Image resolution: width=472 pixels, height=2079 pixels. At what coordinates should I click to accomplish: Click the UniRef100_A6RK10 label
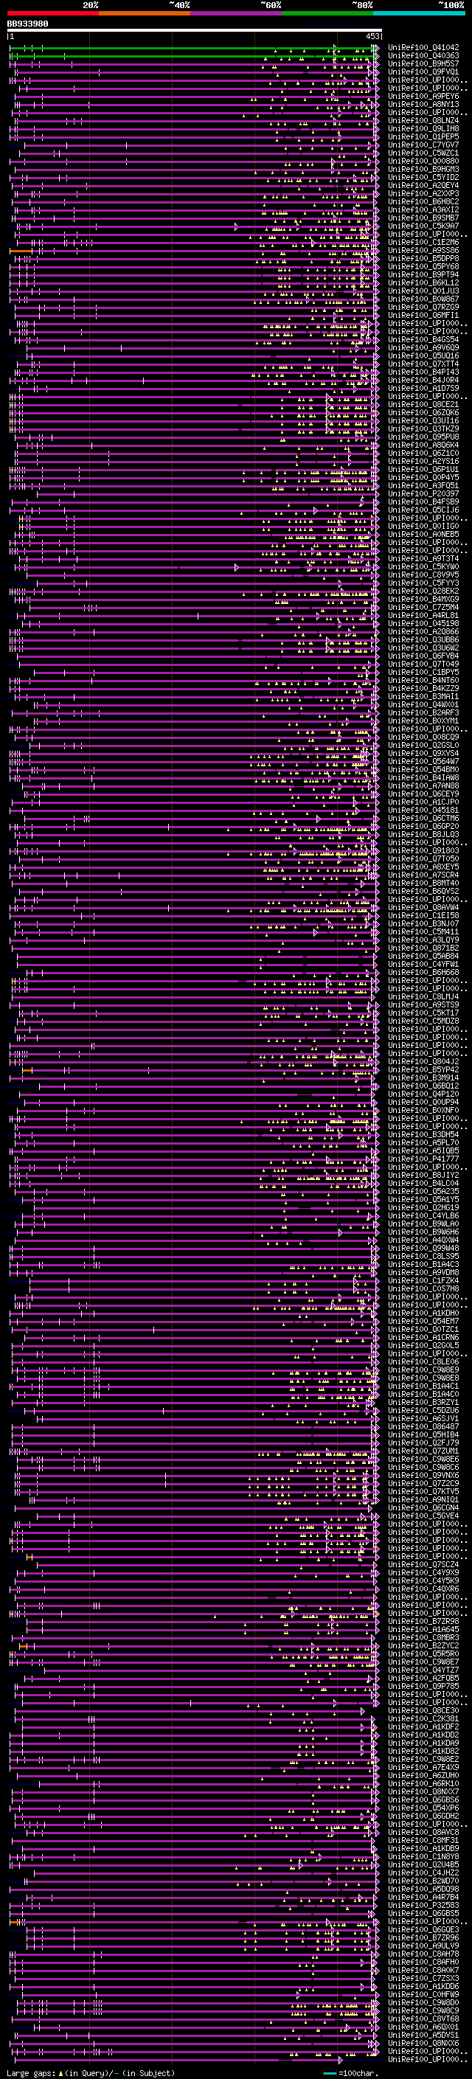pyautogui.click(x=423, y=1783)
